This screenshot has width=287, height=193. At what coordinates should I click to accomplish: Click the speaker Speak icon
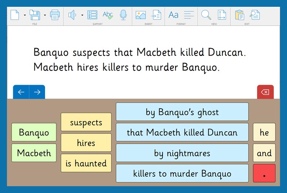point(72,15)
